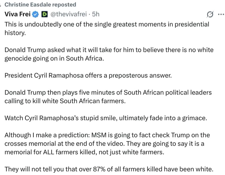Open the 5h timestamp link

click(x=96, y=14)
